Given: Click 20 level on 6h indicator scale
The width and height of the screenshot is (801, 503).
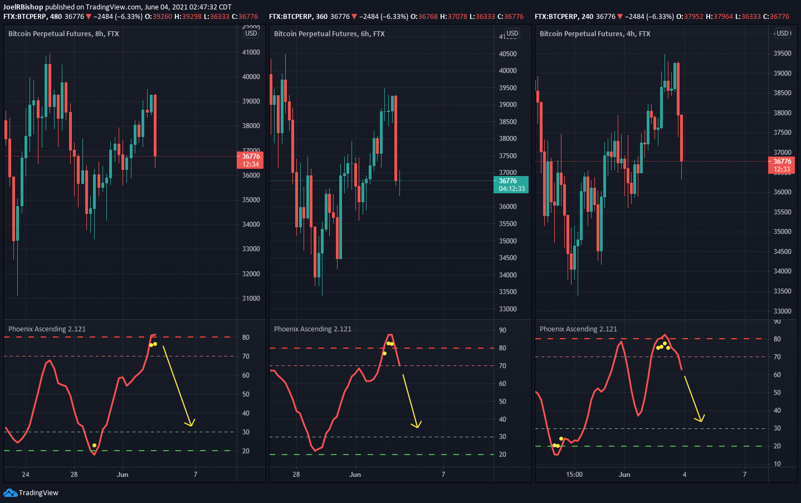Looking at the screenshot, I should click(x=502, y=455).
